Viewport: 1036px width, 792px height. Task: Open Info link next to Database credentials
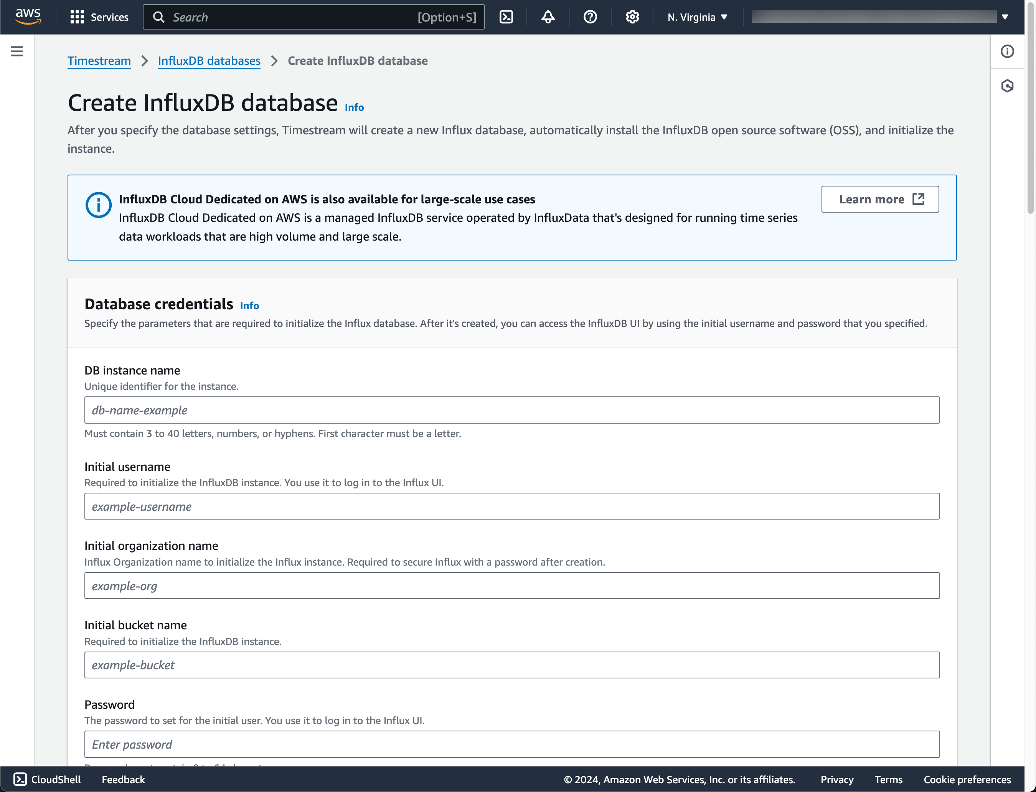click(x=249, y=305)
